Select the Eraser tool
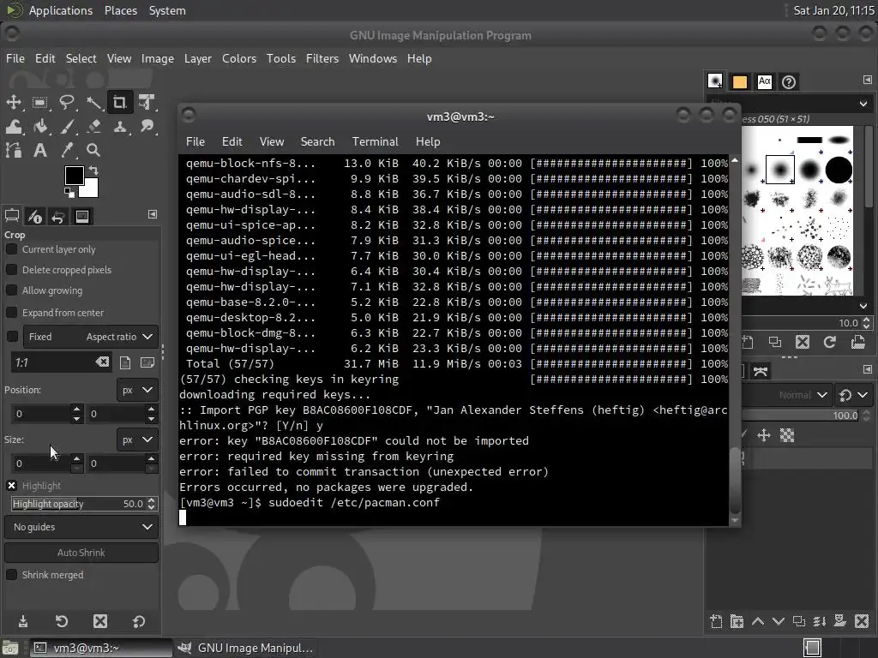 point(93,127)
